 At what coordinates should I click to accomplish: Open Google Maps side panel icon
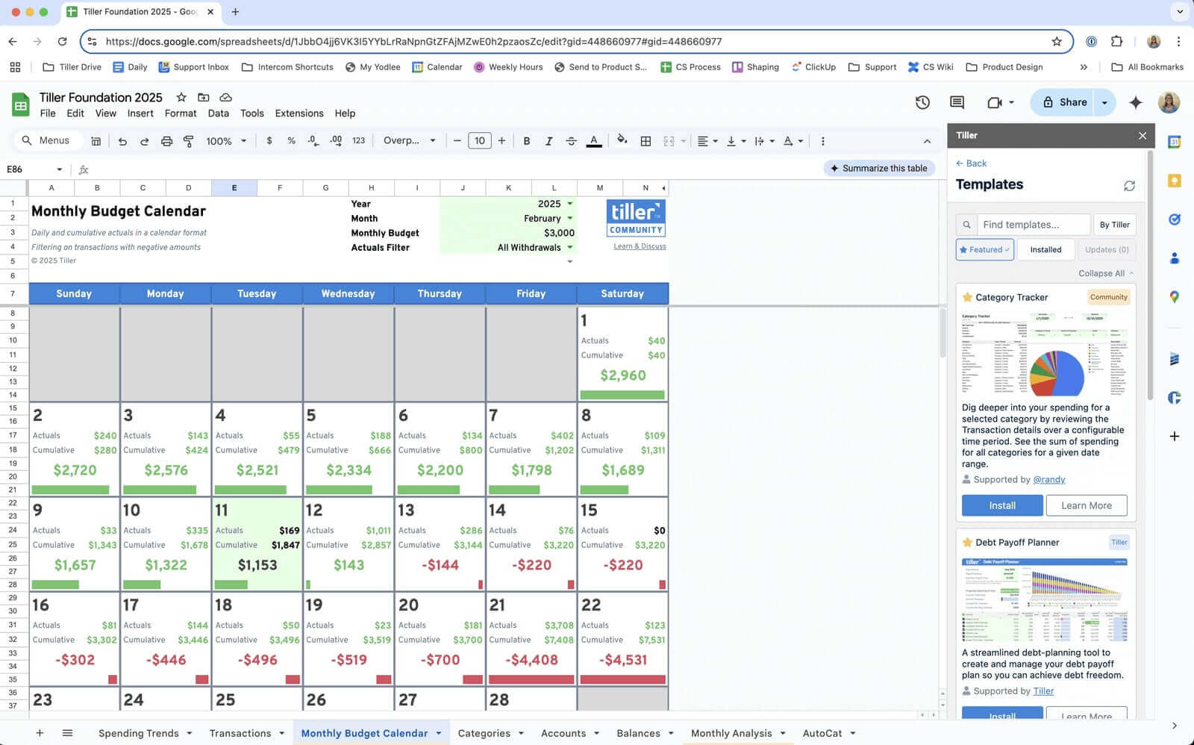[1175, 297]
